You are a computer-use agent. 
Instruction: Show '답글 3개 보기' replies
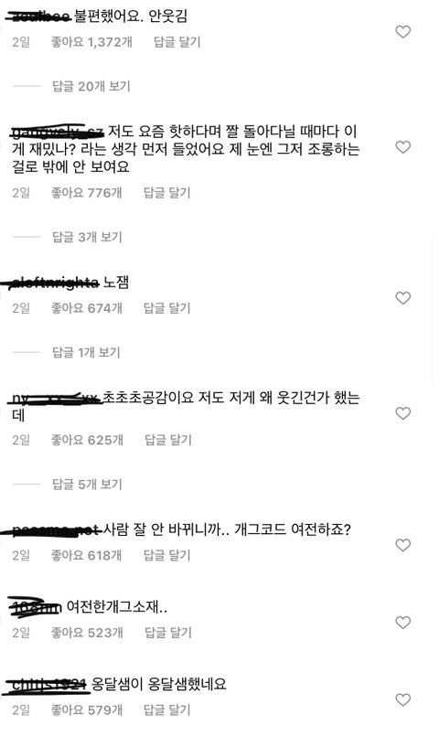(x=87, y=237)
